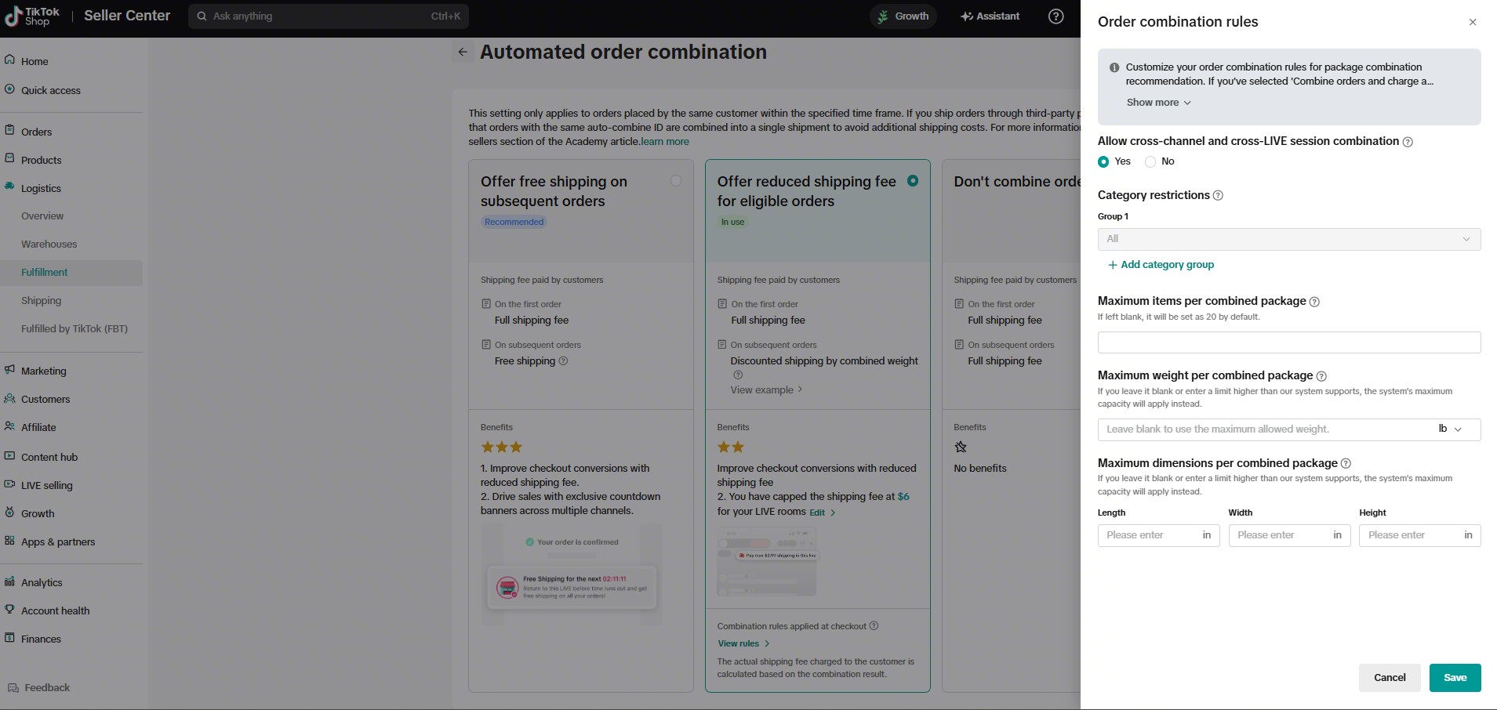1497x710 pixels.
Task: Click the Affiliate sidebar icon
Action: pos(9,426)
